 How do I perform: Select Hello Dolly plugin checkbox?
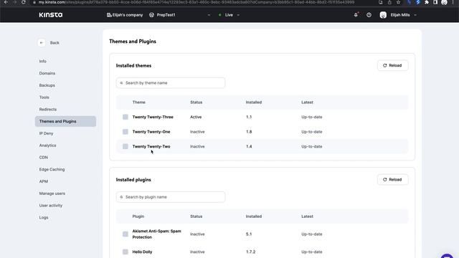point(126,252)
